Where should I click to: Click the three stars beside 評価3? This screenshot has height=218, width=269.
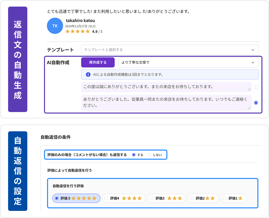[x=175, y=198]
